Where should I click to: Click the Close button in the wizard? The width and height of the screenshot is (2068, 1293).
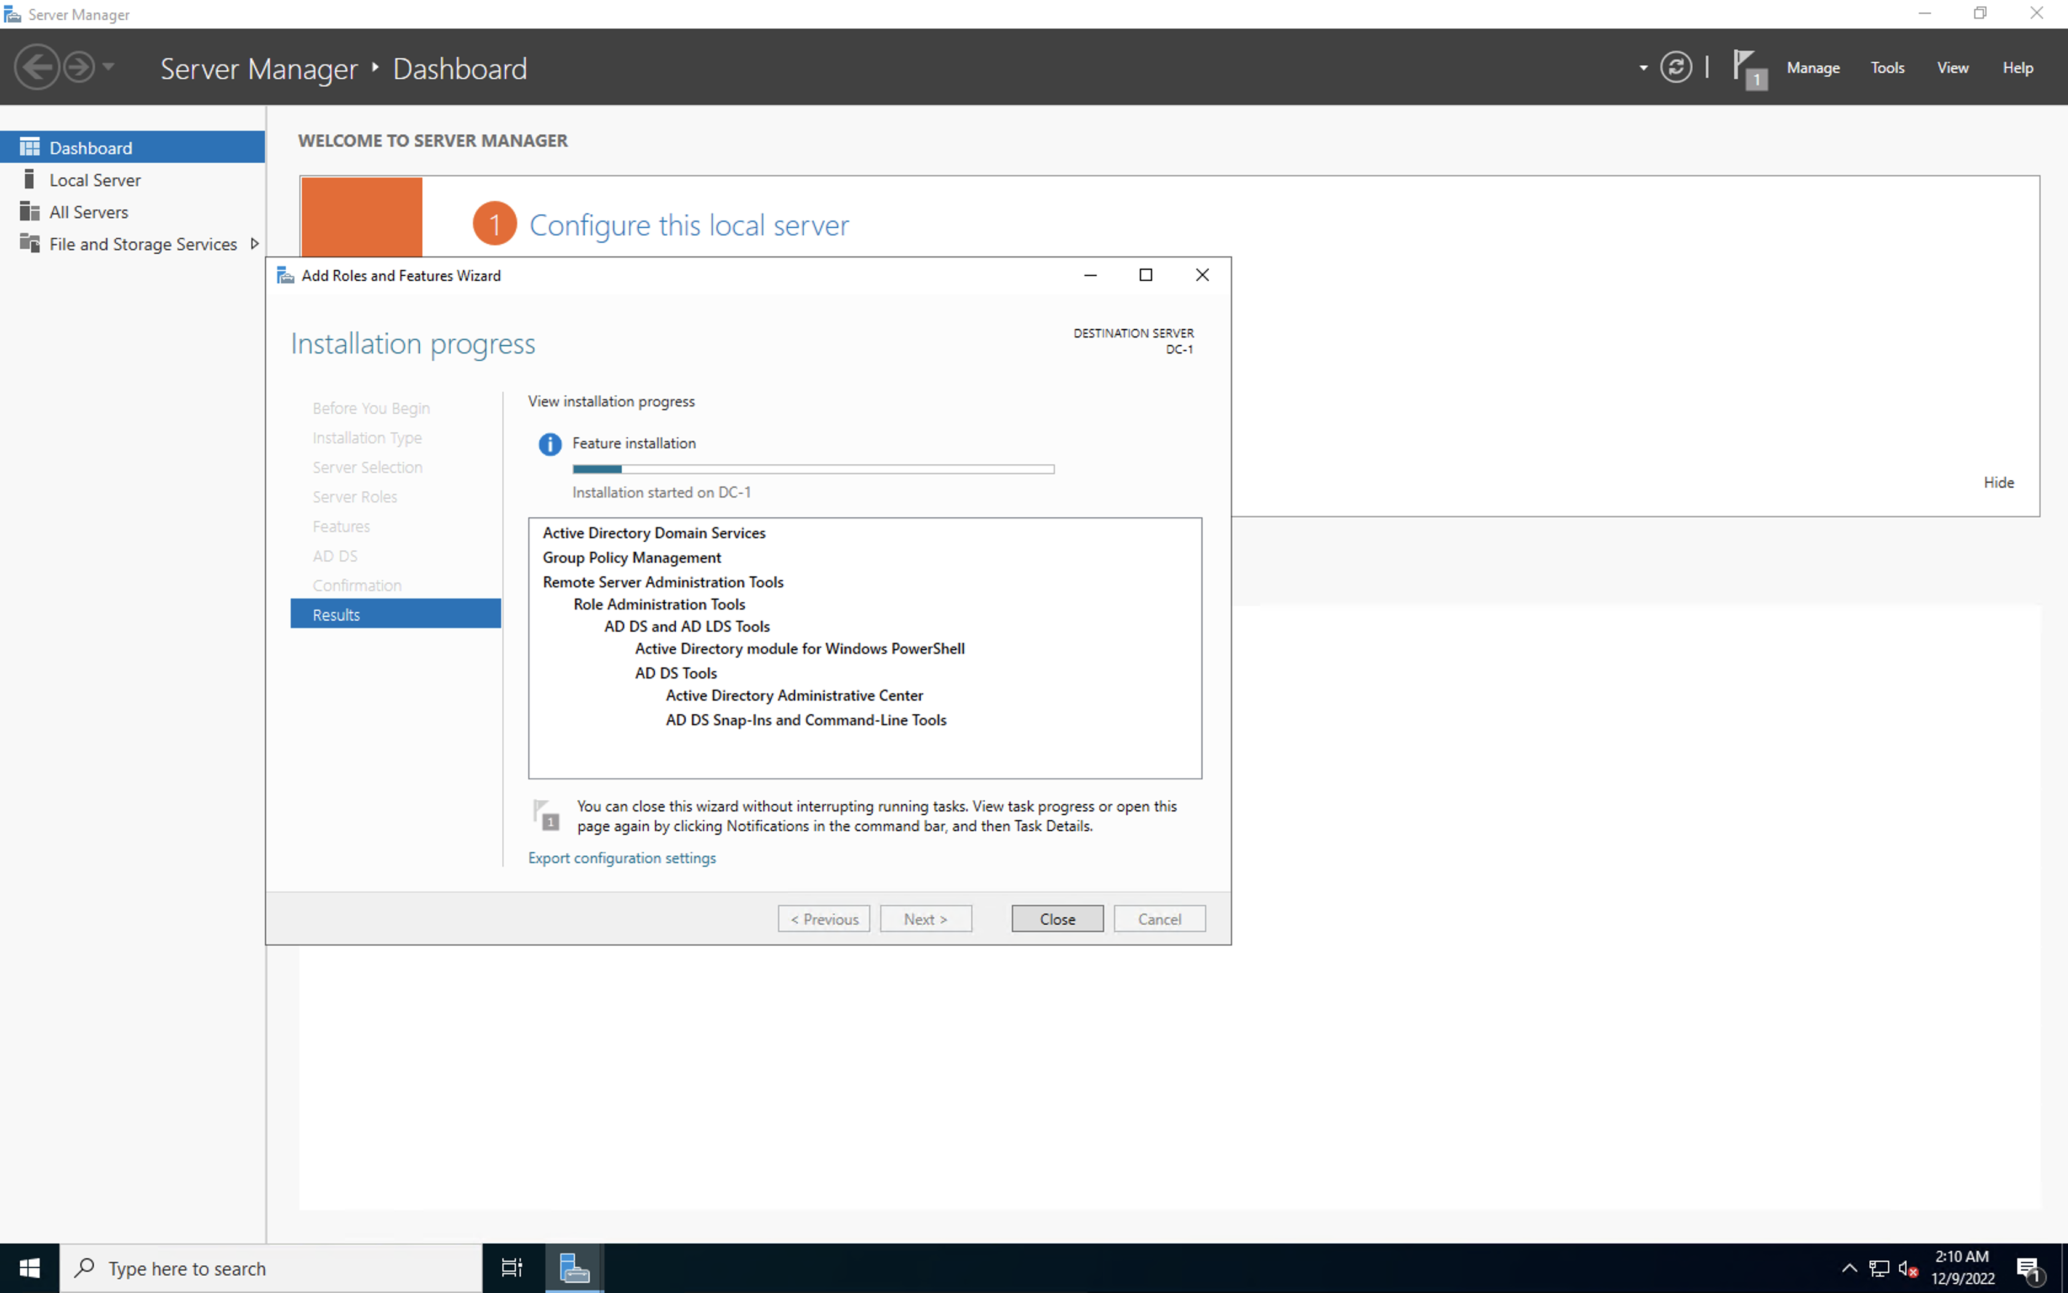(x=1057, y=919)
